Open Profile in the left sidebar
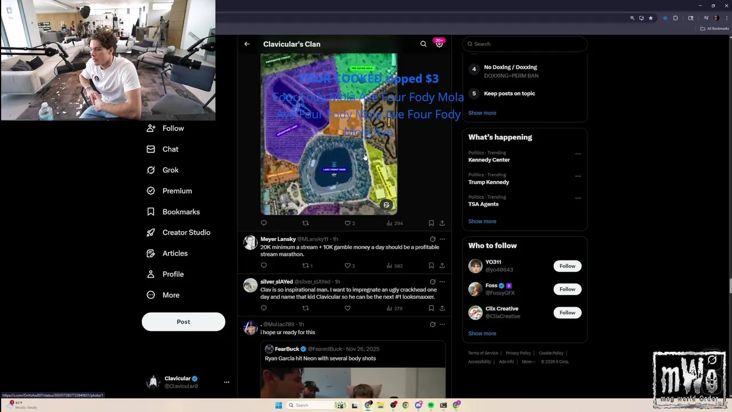This screenshot has width=732, height=412. [165, 274]
